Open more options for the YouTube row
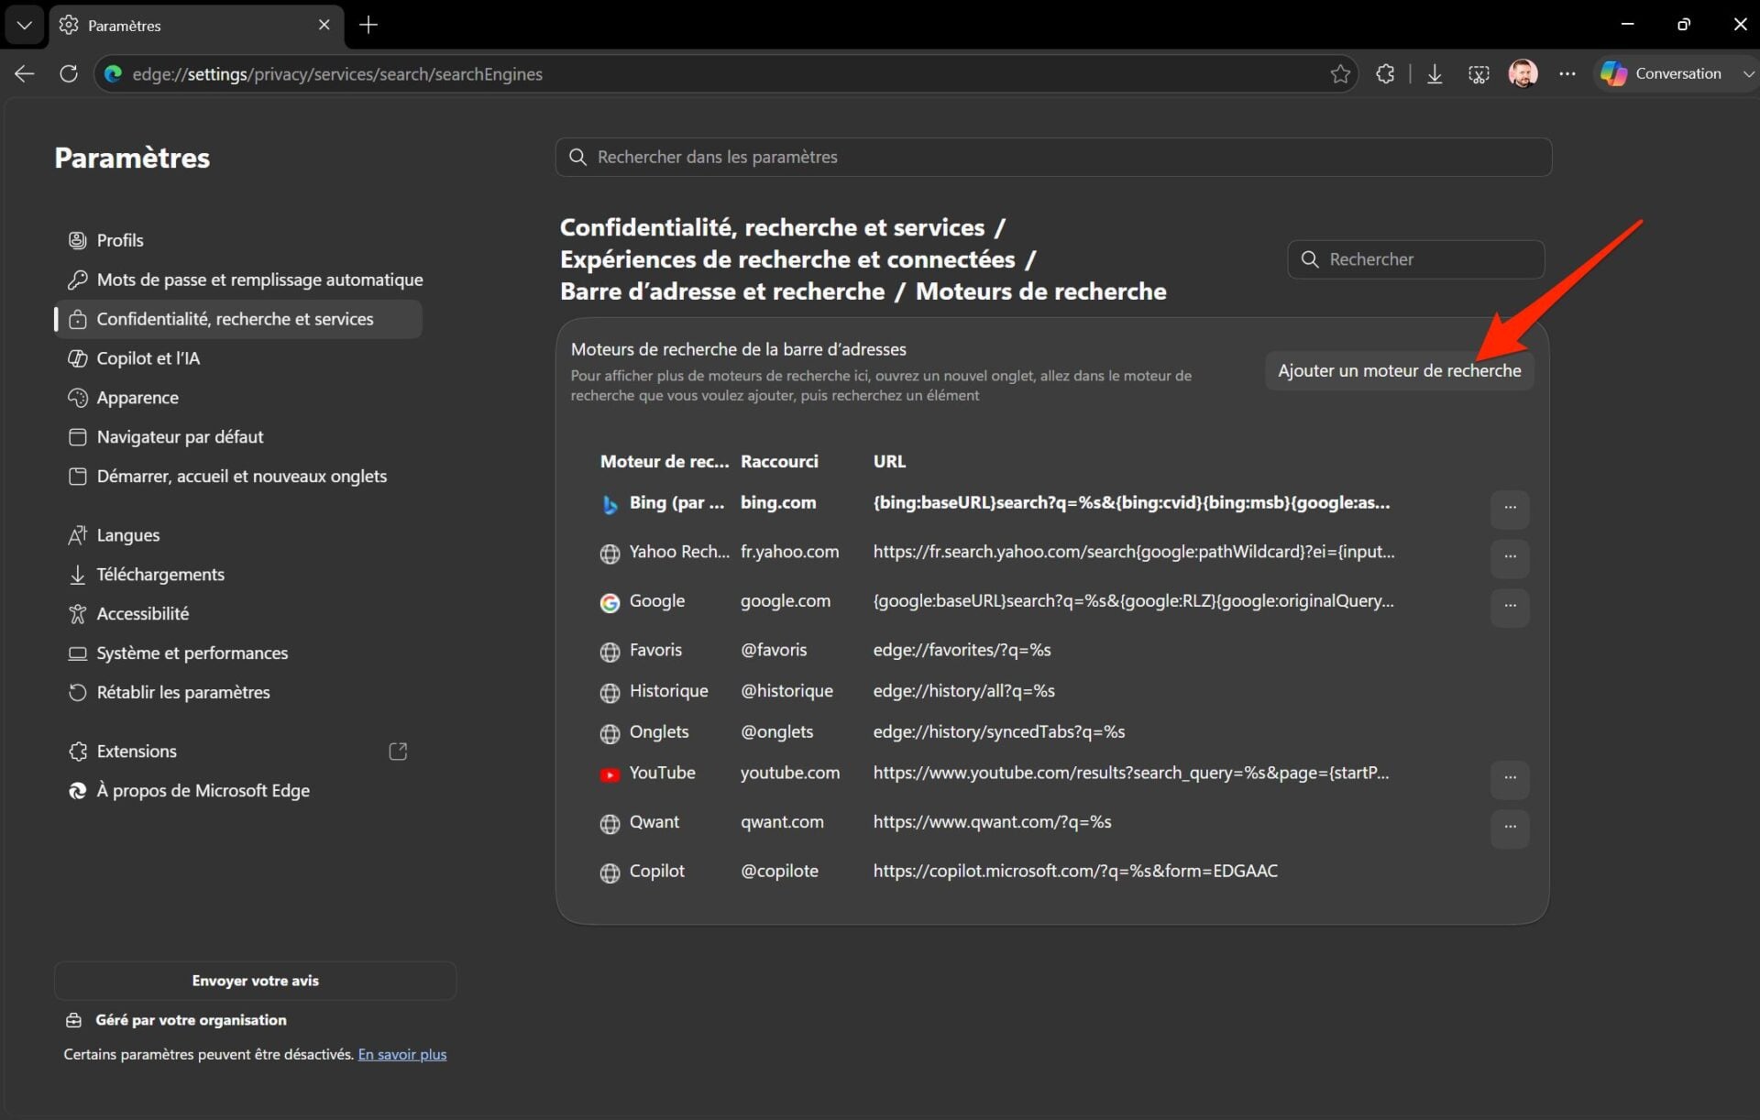Screen dimensions: 1760x1120 tap(1510, 778)
